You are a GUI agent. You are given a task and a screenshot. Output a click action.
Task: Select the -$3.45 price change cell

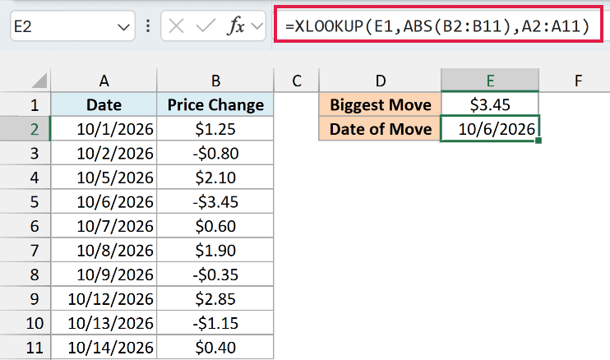click(215, 201)
